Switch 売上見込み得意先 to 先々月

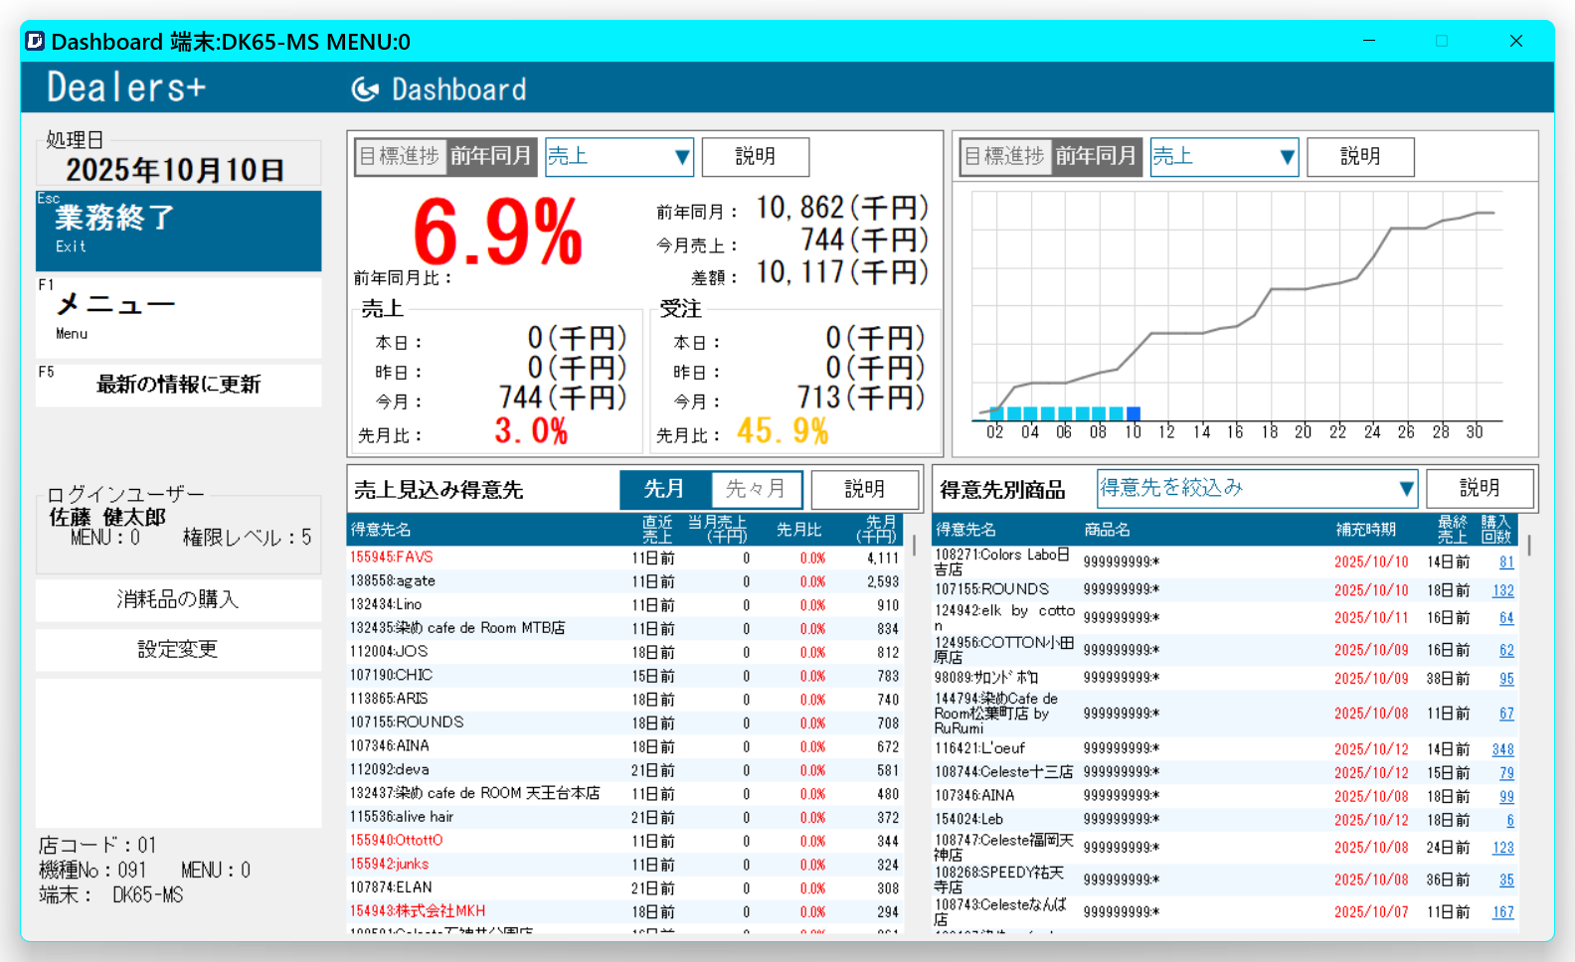click(x=756, y=489)
